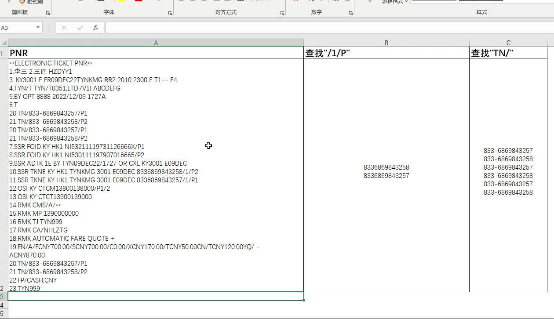Select column C header

[x=508, y=43]
